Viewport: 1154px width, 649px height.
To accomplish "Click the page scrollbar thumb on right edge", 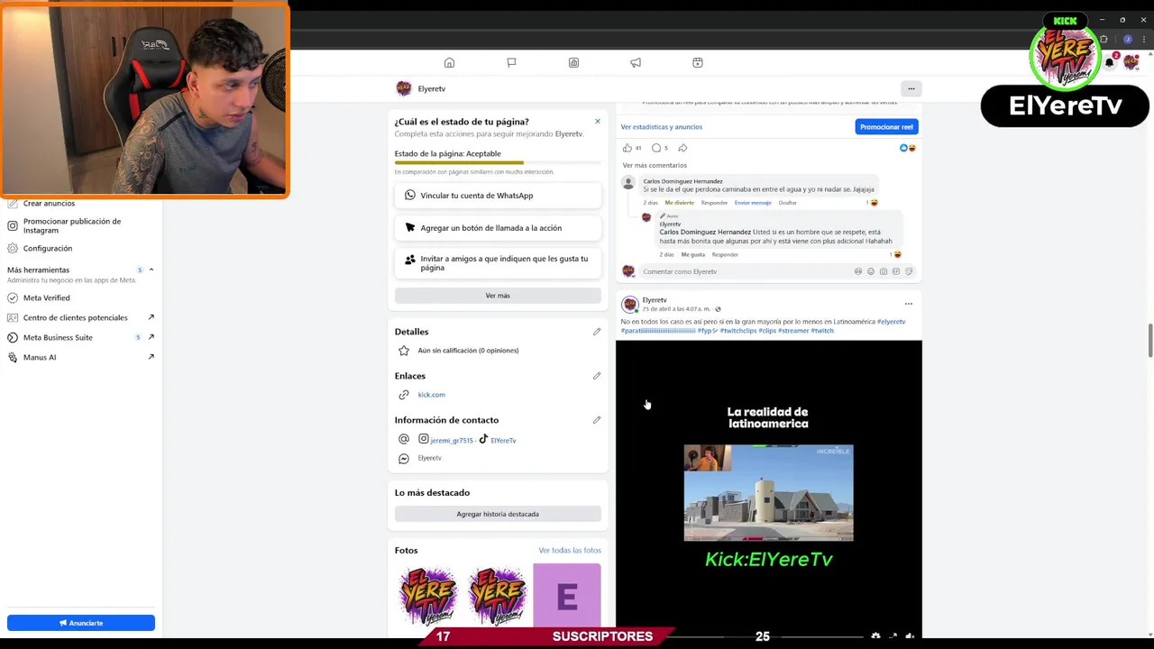I will point(1149,341).
